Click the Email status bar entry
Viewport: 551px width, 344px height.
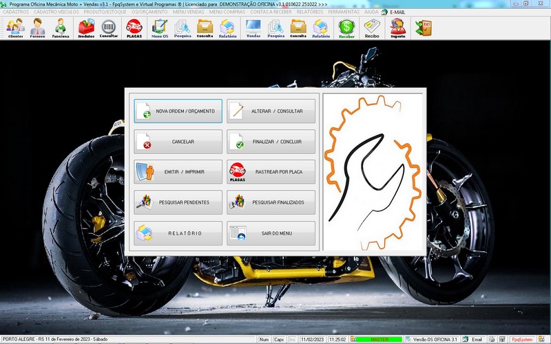[x=472, y=339]
